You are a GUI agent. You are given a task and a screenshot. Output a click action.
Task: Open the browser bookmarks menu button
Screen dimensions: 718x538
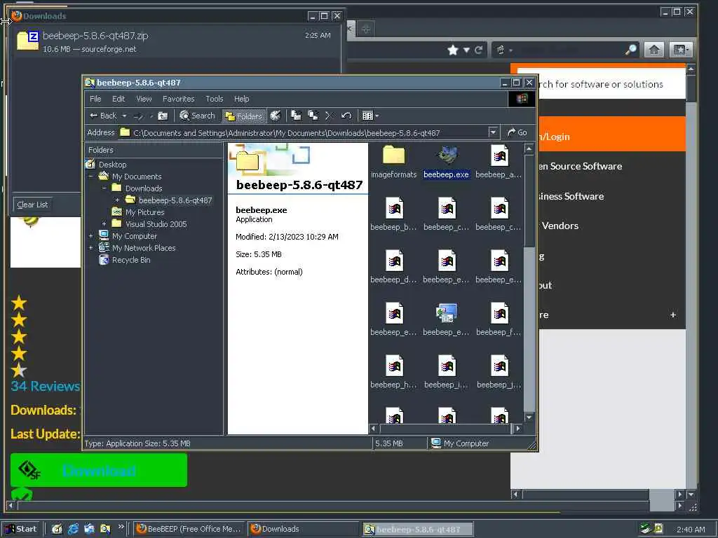(x=680, y=50)
